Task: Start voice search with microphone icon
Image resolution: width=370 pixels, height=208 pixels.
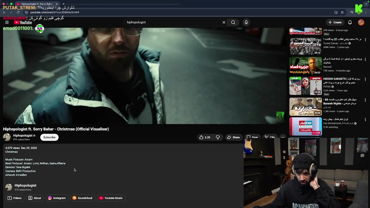Action: click(x=246, y=22)
